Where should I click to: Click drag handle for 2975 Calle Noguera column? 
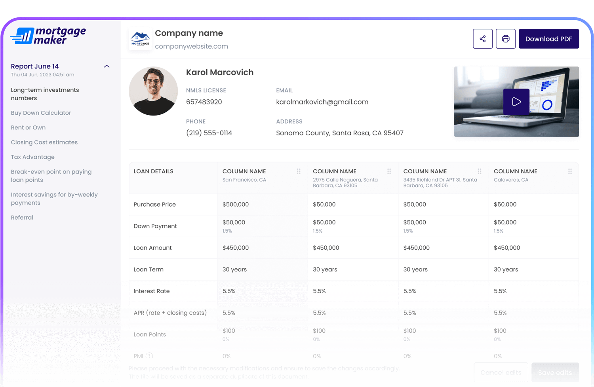pos(389,171)
